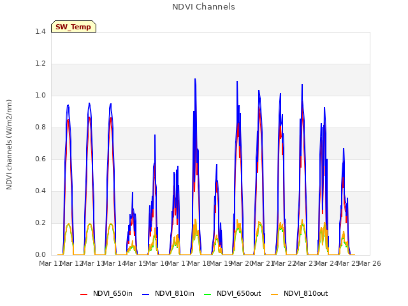Image resolution: width=408 pixels, height=306 pixels.
Task: Click the green NDVI_650out legend swatch
Action: [x=207, y=294]
